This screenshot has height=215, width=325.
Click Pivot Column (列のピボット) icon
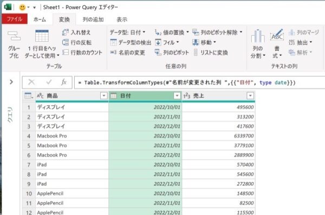[158, 53]
